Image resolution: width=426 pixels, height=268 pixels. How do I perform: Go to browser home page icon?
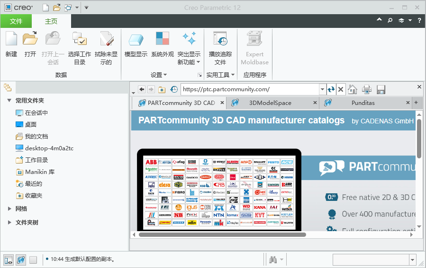353,89
